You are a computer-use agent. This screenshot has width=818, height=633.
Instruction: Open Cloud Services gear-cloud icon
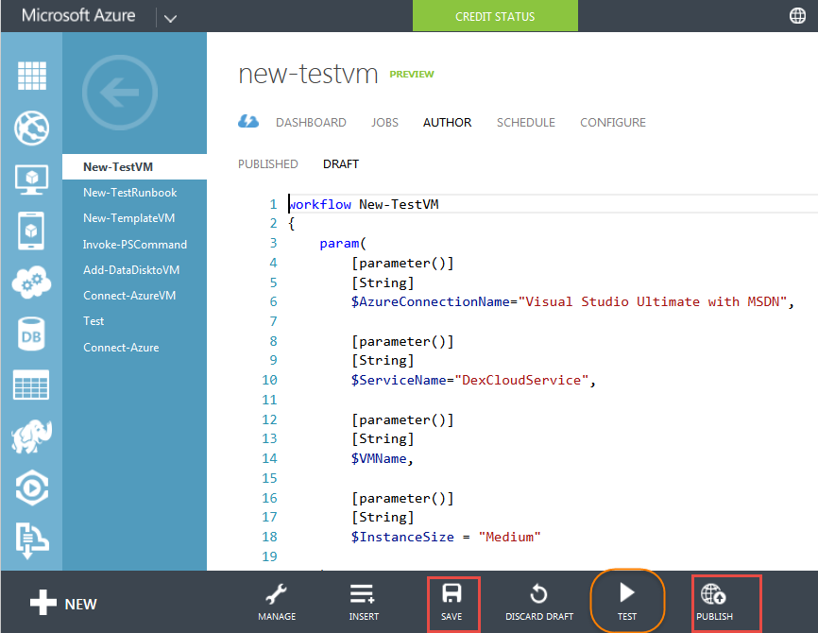click(31, 282)
